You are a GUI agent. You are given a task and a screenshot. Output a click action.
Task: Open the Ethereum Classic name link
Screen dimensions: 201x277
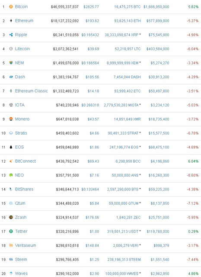[x=32, y=91]
